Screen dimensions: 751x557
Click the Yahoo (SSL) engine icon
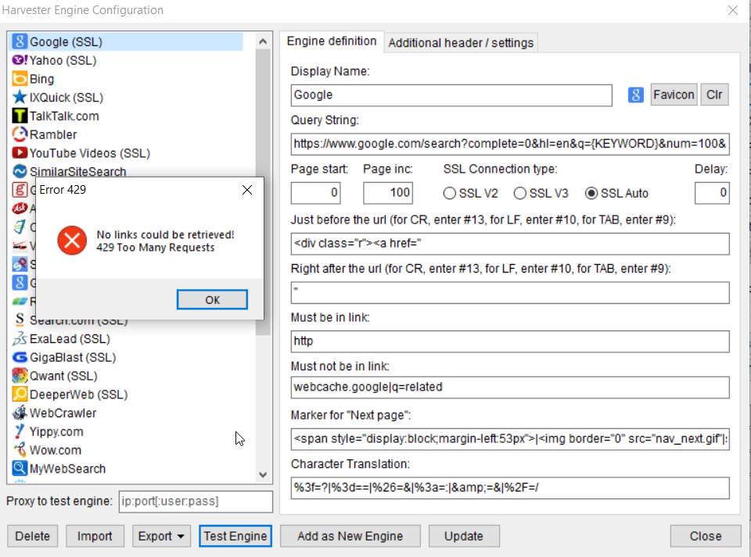pyautogui.click(x=19, y=60)
